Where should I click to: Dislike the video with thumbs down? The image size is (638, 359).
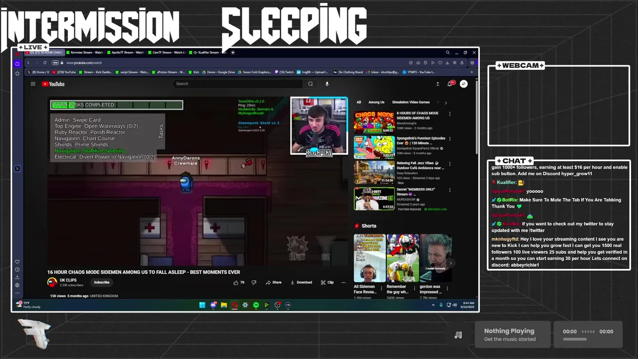coord(254,282)
